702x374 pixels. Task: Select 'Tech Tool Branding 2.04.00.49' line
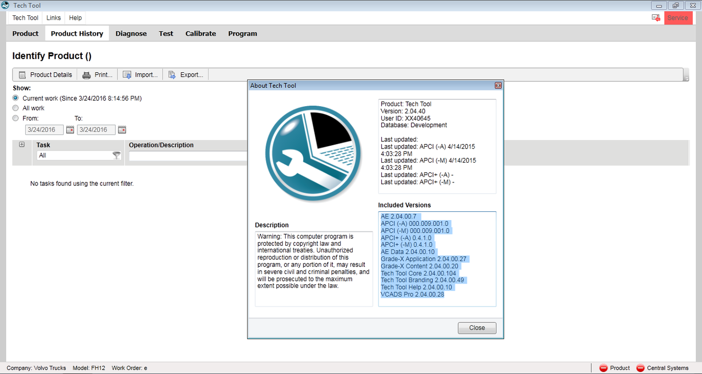pos(423,280)
